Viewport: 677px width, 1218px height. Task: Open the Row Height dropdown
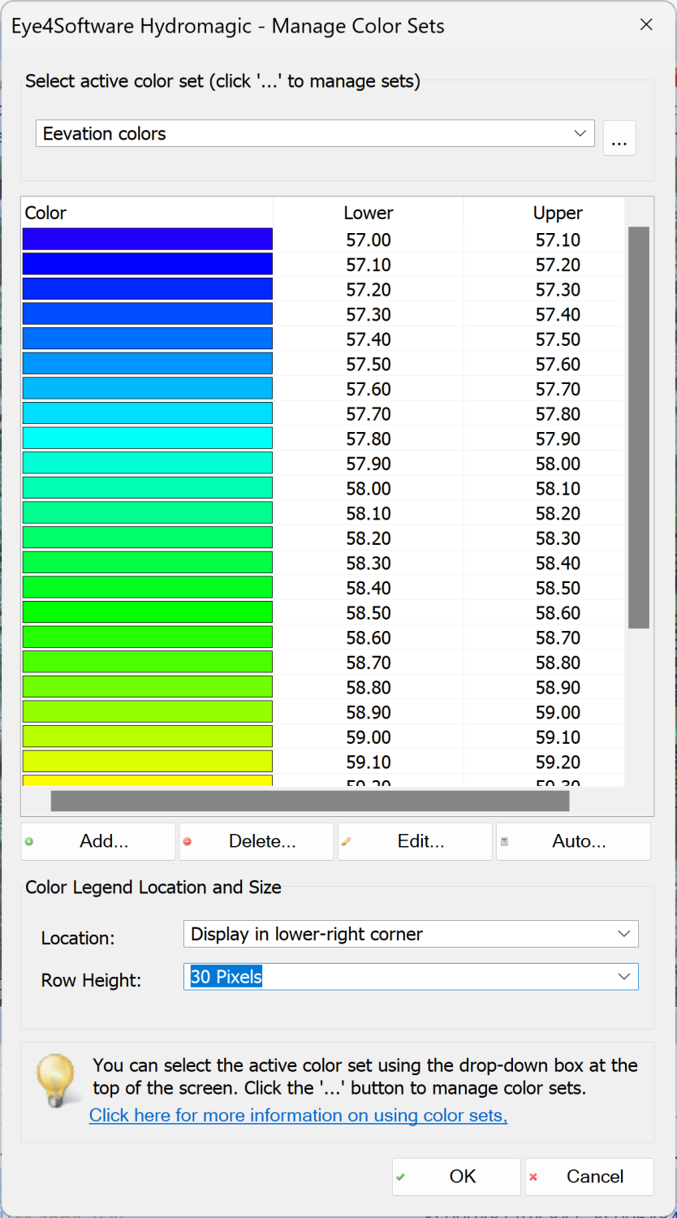point(411,976)
